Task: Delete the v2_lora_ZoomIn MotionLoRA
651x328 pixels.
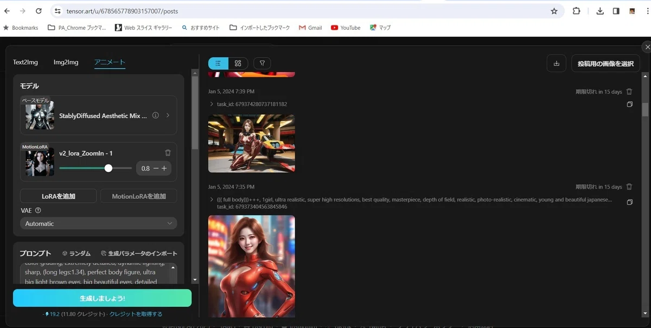Action: pyautogui.click(x=168, y=153)
